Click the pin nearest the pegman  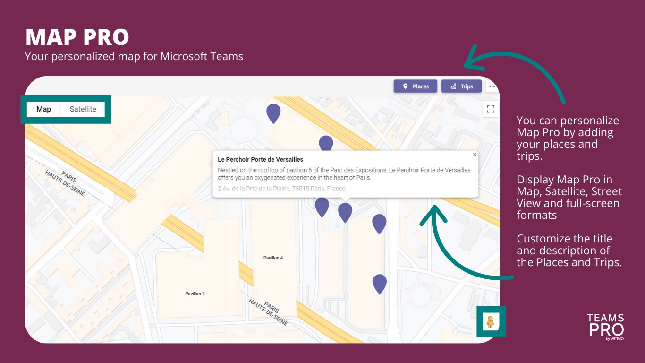380,284
